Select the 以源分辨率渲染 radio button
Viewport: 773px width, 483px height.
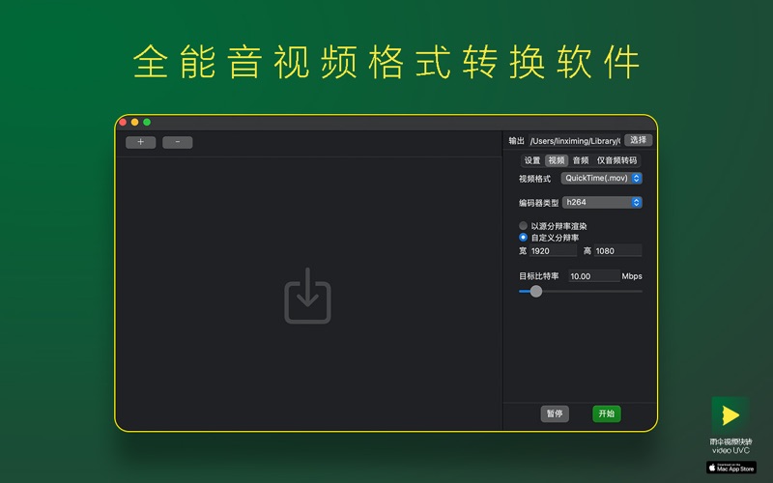pos(523,226)
